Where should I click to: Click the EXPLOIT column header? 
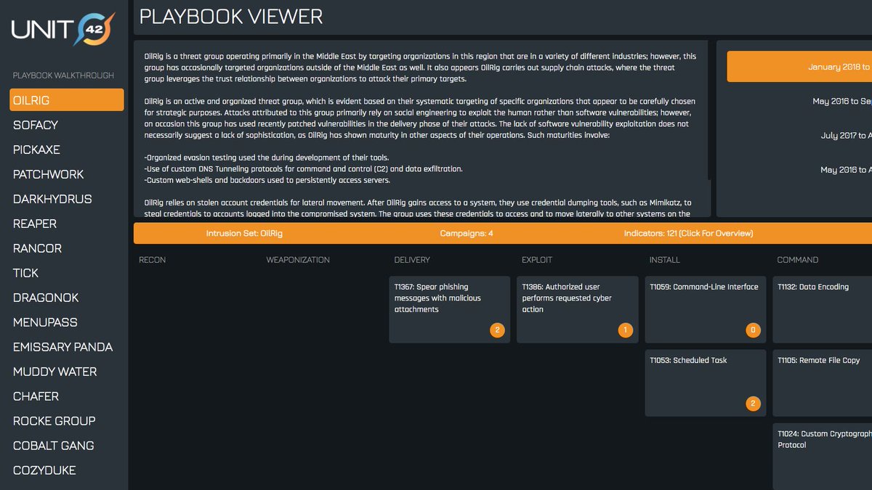point(537,260)
